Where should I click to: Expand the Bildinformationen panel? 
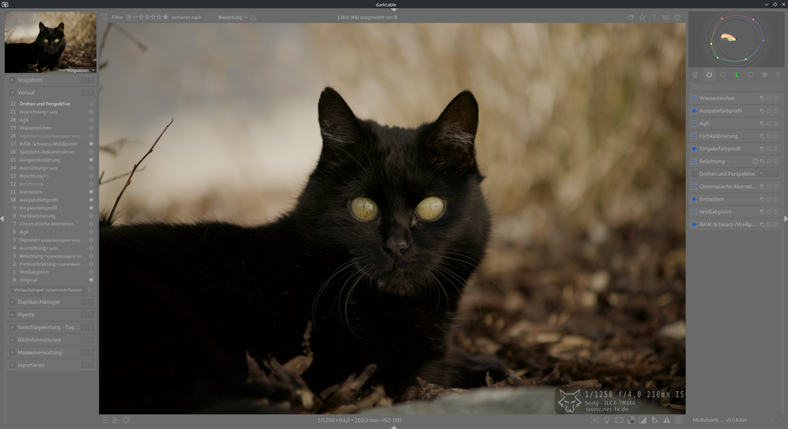(x=39, y=340)
